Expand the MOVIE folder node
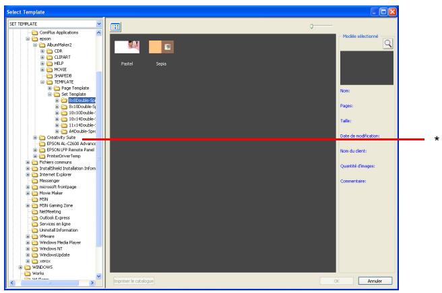442x293 pixels. point(42,70)
